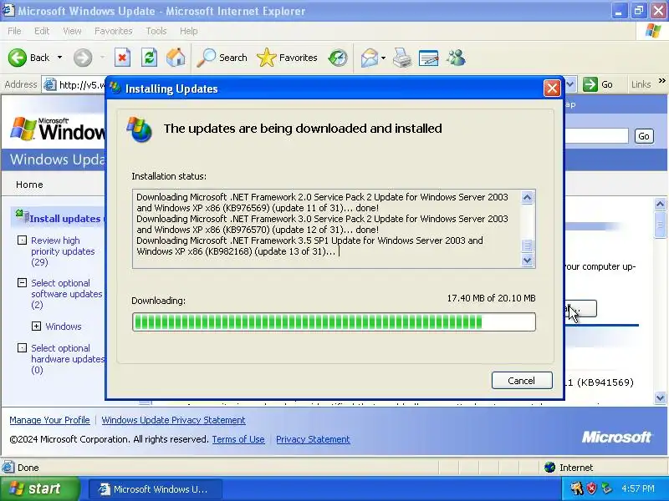Open the Windows category link
Image resolution: width=669 pixels, height=501 pixels.
click(64, 326)
